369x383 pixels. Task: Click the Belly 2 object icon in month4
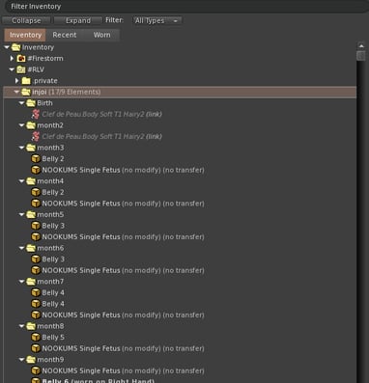point(36,192)
